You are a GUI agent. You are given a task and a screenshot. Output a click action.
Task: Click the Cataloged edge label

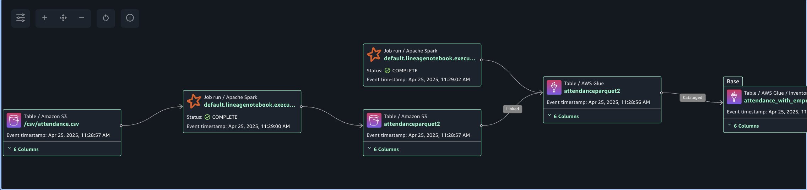tap(692, 97)
